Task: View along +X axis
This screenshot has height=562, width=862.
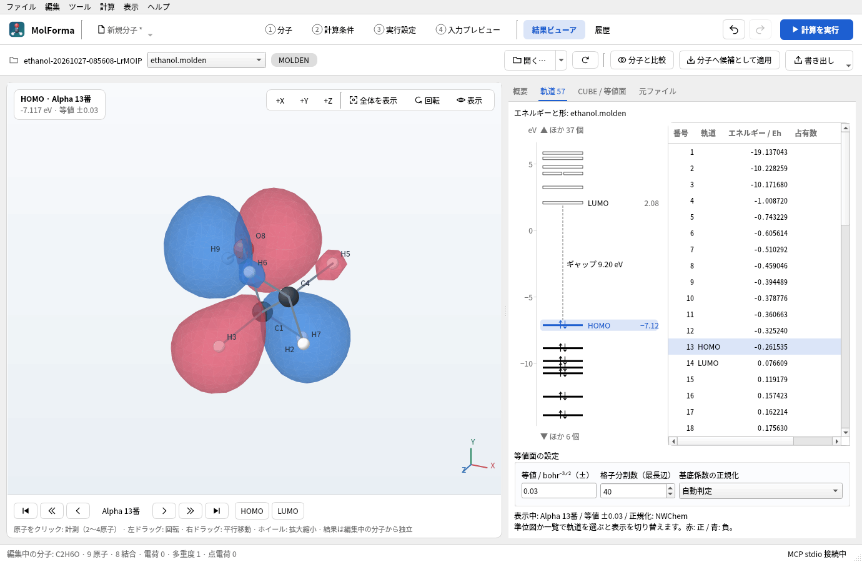Action: [280, 101]
